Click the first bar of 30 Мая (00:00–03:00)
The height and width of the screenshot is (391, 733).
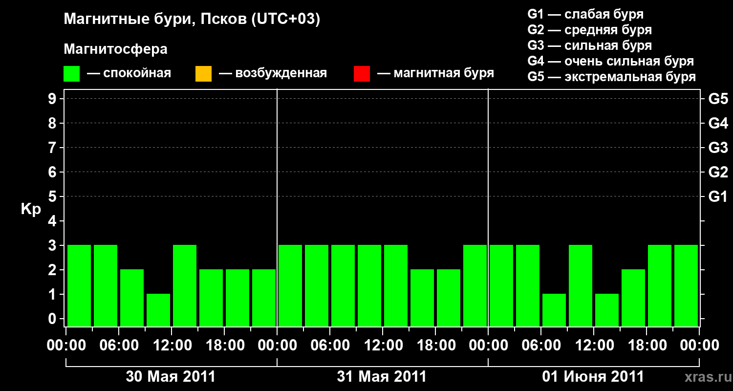click(x=79, y=285)
